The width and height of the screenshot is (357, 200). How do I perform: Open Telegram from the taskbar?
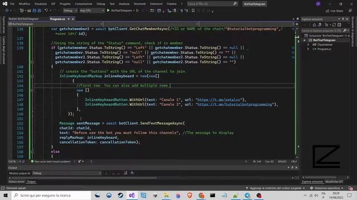click(x=247, y=195)
